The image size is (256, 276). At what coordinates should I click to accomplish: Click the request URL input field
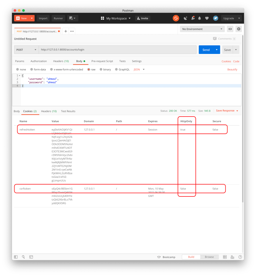118,50
